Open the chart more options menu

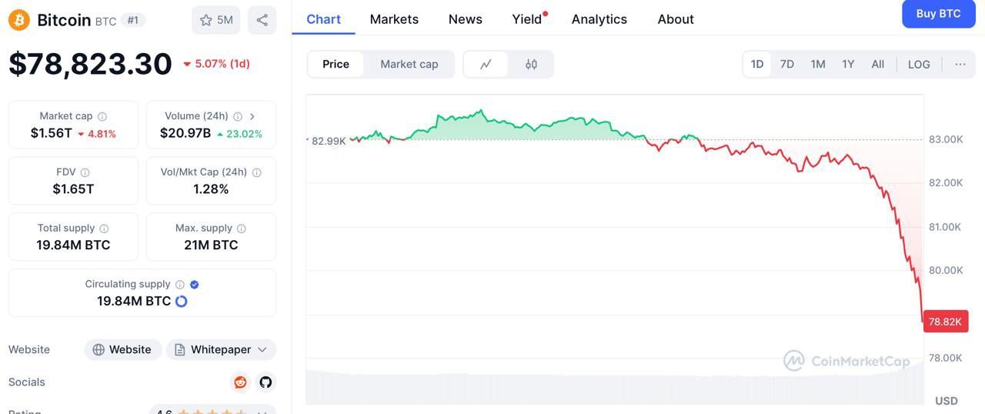(x=960, y=65)
